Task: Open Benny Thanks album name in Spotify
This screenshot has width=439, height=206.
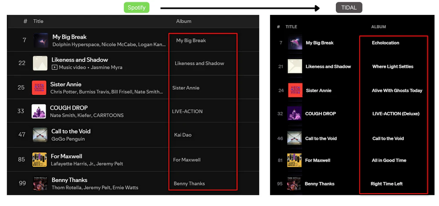Action: [x=189, y=184]
